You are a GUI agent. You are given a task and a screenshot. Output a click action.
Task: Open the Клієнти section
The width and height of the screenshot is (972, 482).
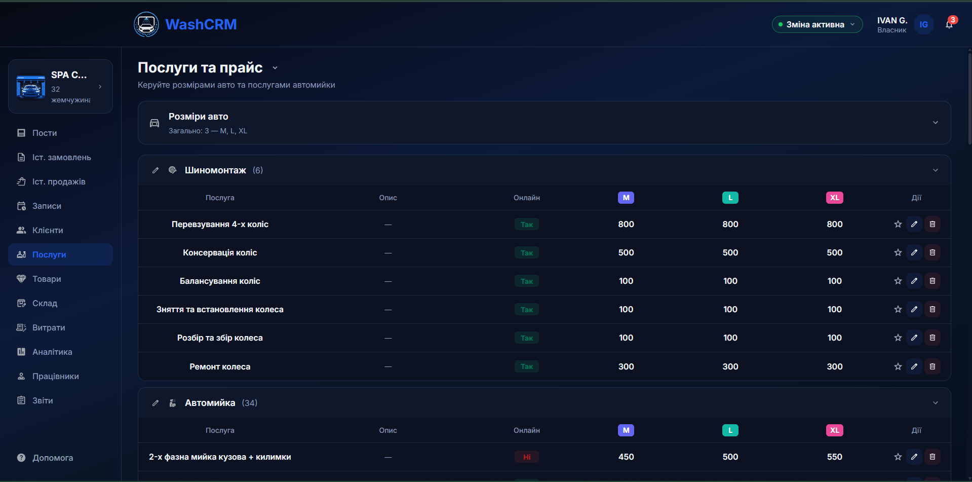[61, 230]
